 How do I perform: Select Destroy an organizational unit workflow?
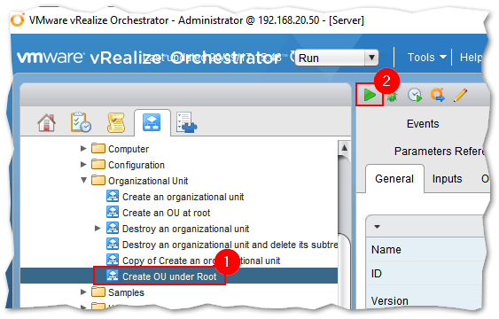click(x=185, y=229)
